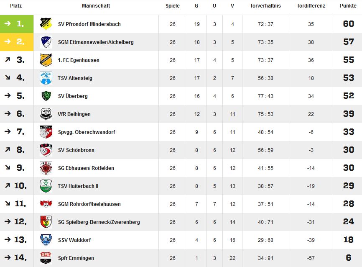Click the Spvgg. Oberschwandorf crest

46,132
